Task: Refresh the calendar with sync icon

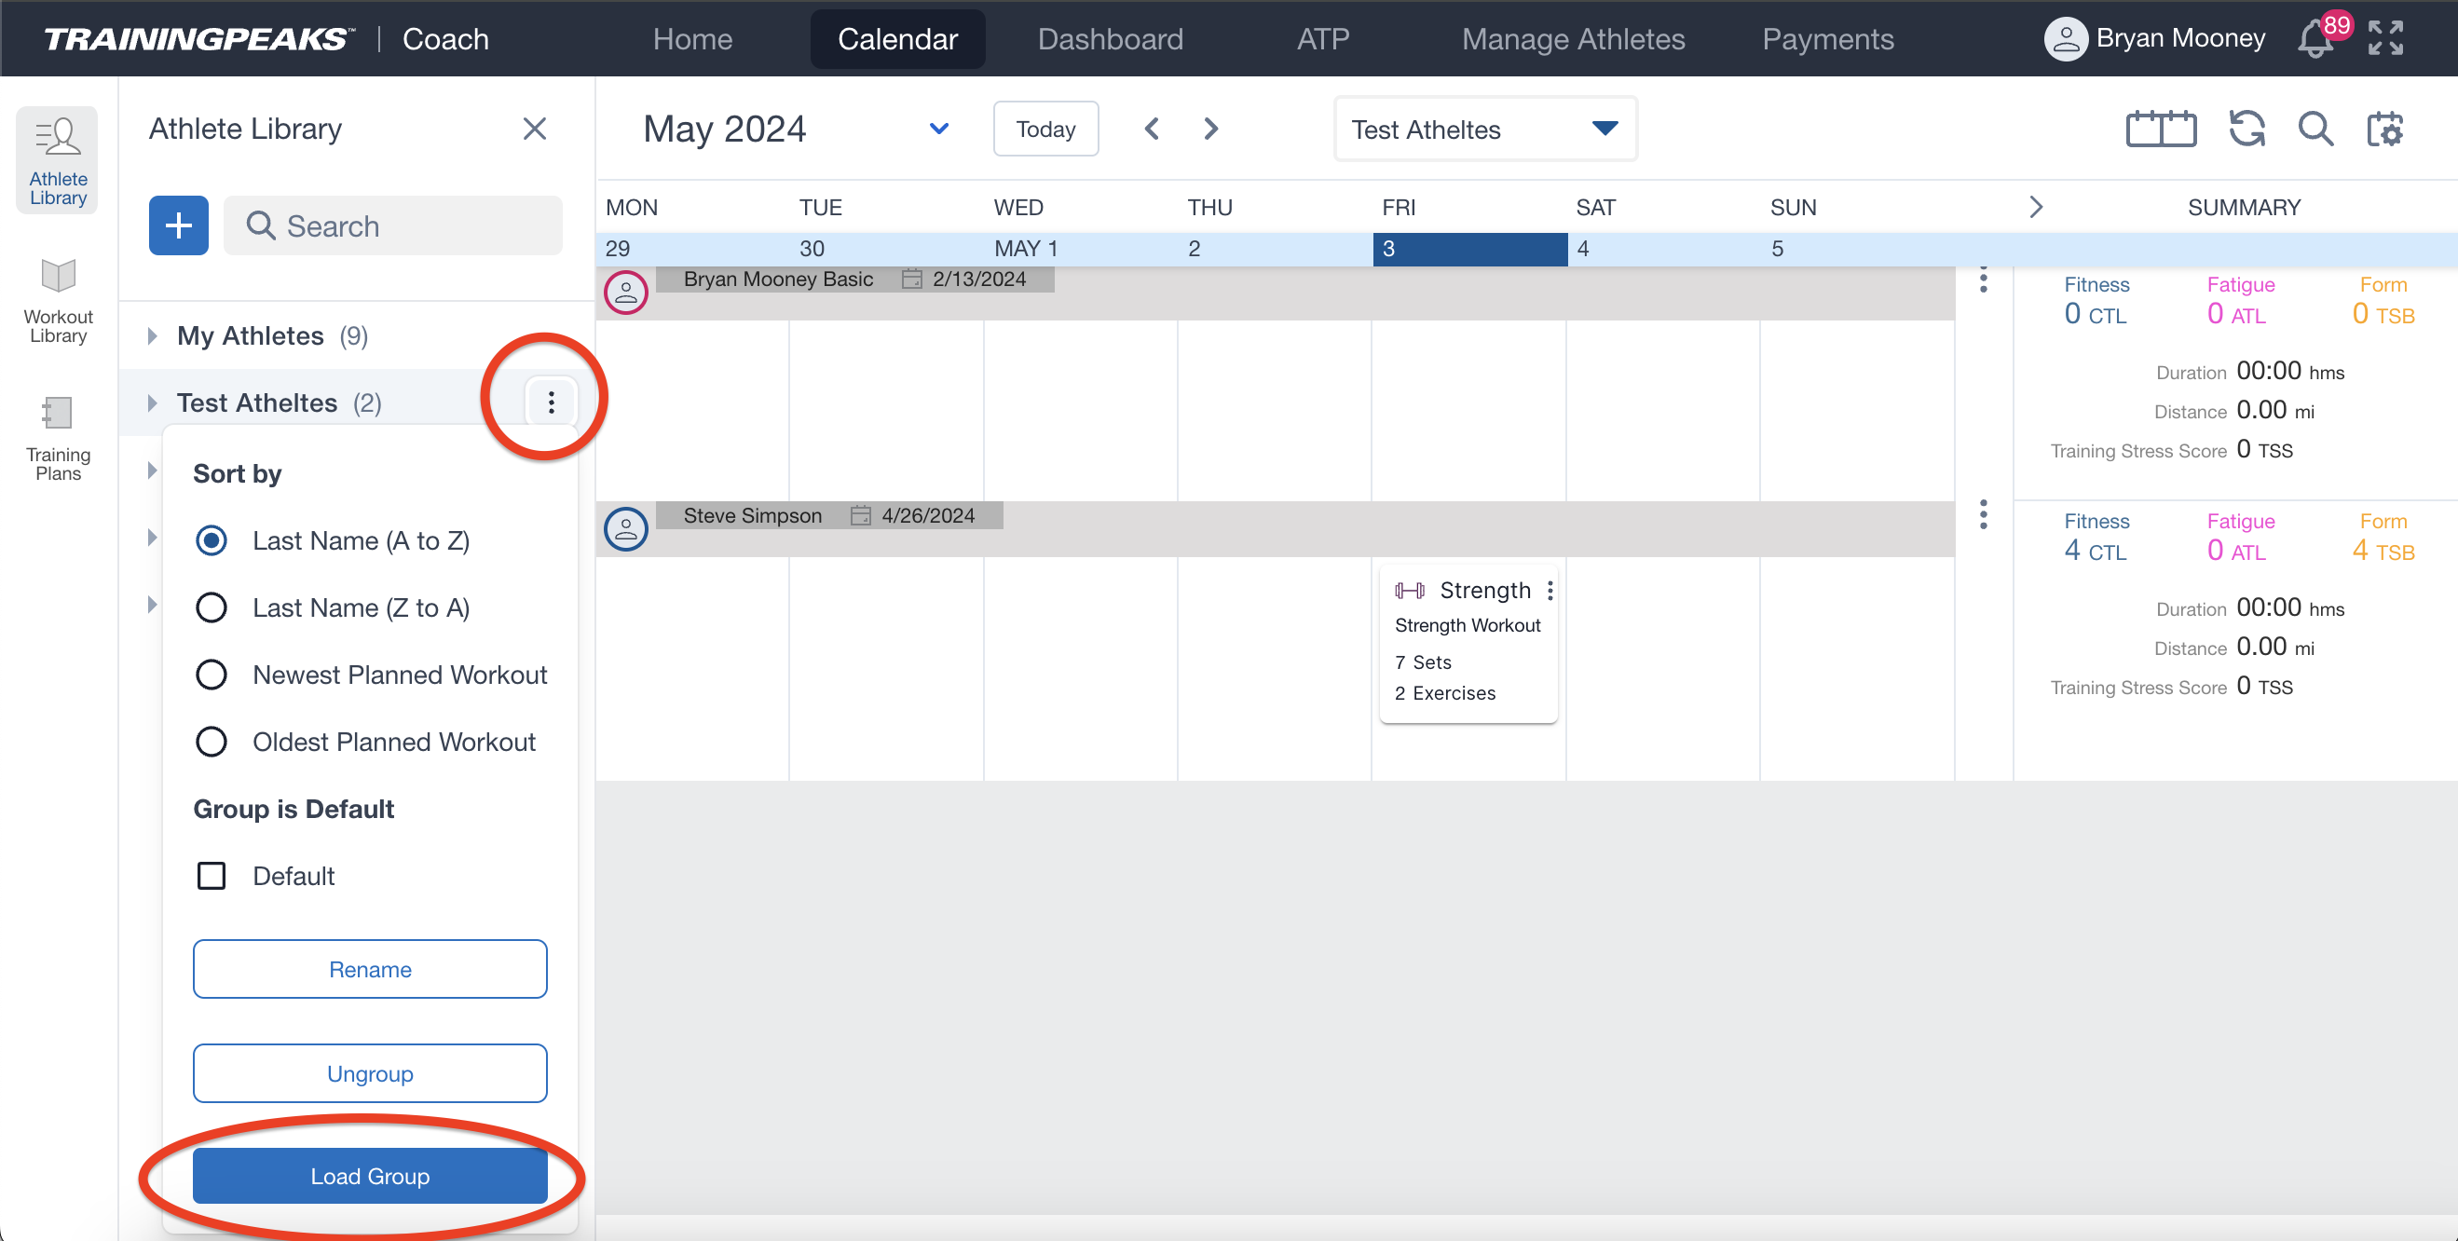Action: (x=2246, y=129)
